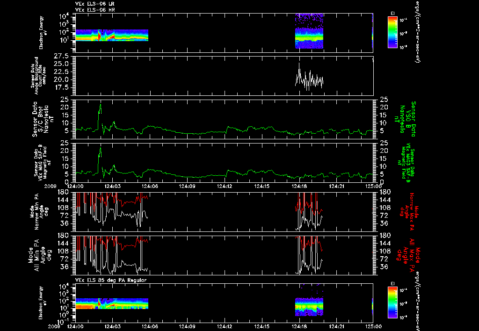The width and height of the screenshot is (479, 331).
Task: Click the '124:12' tick on the middle time axis
Action: click(225, 186)
